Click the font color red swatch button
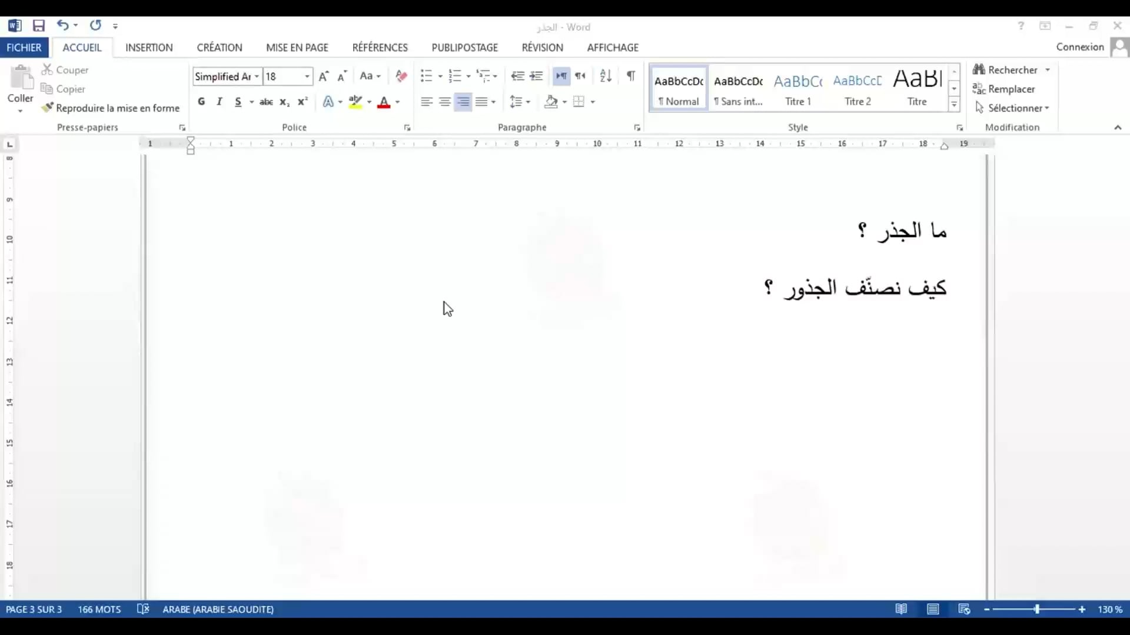The height and width of the screenshot is (635, 1130). [384, 102]
